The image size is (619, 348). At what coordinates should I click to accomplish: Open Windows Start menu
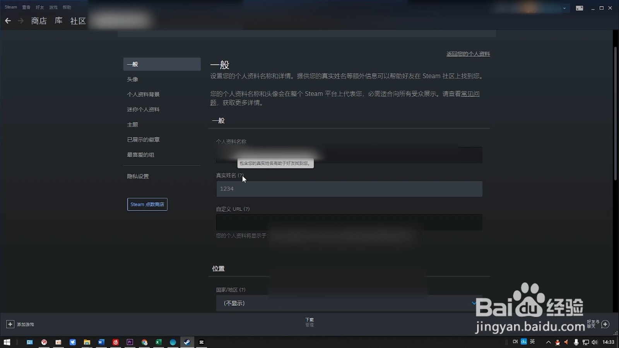coord(7,342)
